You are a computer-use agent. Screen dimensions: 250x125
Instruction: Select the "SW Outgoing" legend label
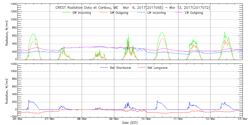coord(119,13)
